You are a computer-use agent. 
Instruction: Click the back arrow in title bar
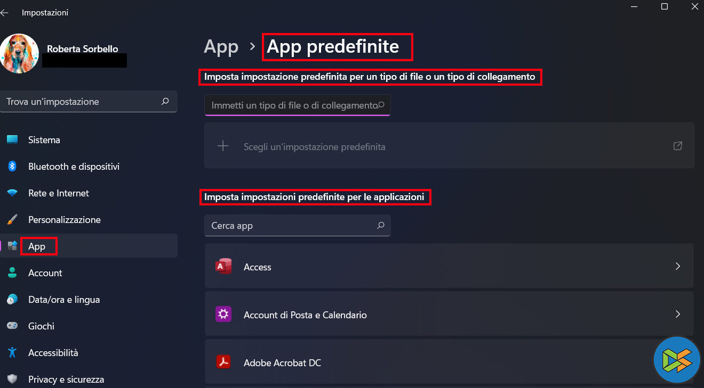tap(5, 12)
